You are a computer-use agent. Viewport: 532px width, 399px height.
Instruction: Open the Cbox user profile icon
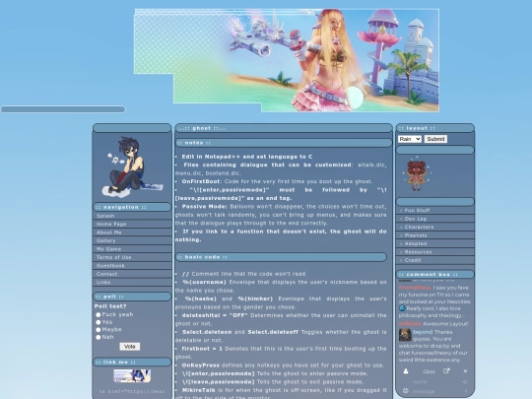406,371
